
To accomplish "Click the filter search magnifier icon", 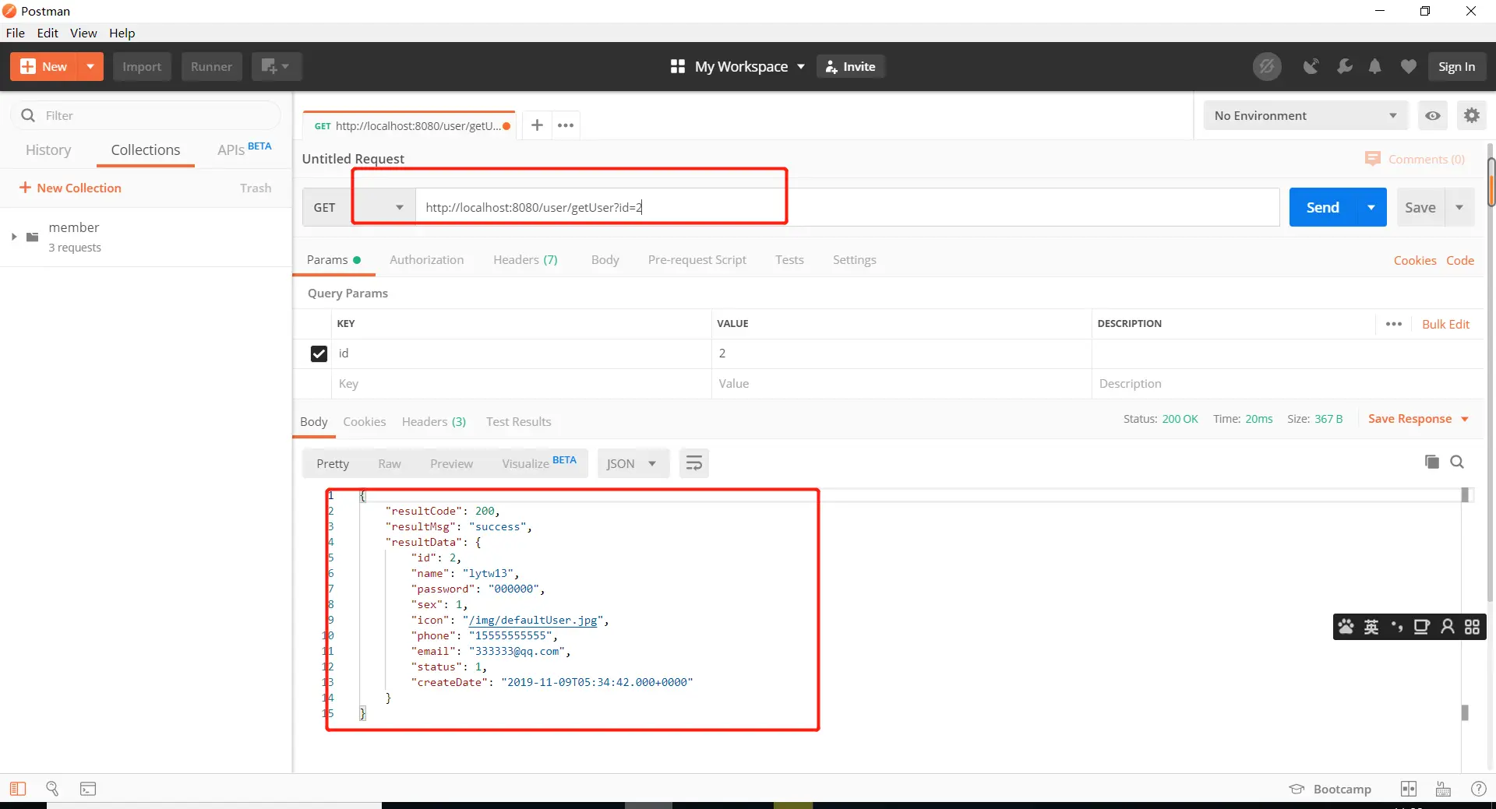I will (x=28, y=115).
